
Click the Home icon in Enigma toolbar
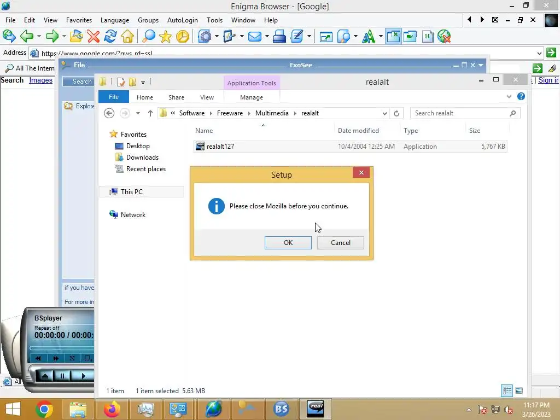click(127, 36)
